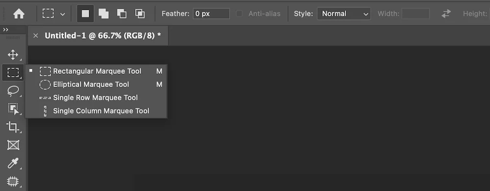Enable the Anti-alias checkbox
Image resolution: width=490 pixels, height=191 pixels.
pos(239,14)
